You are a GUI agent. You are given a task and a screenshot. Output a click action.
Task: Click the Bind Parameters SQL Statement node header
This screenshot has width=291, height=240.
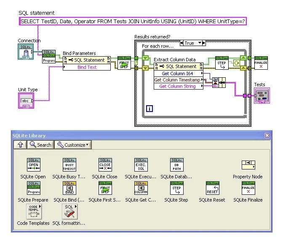tap(87, 60)
